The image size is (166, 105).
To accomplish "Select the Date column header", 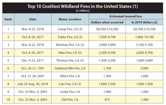I will click(x=33, y=19).
